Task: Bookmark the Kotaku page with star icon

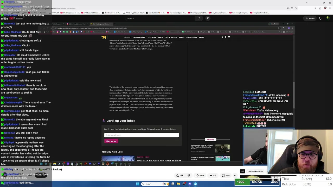Action: pos(278,28)
